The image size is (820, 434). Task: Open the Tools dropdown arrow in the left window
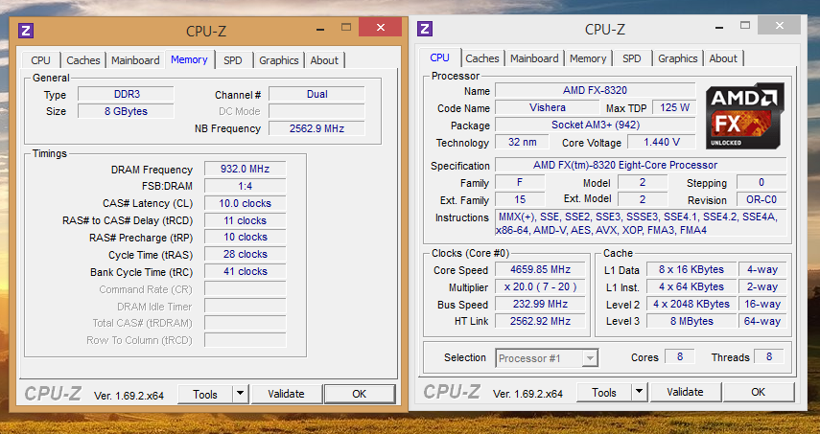pyautogui.click(x=240, y=395)
